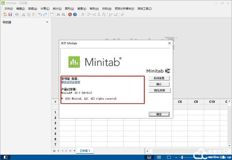Click the fx Assign formula icon
Screen dimensions: 232x160
[83, 14]
